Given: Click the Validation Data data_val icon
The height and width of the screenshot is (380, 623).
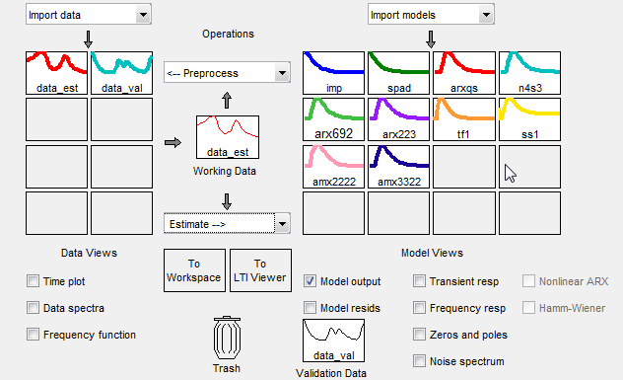Looking at the screenshot, I should (333, 341).
